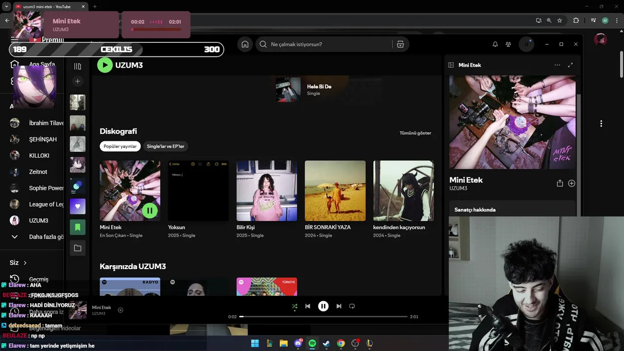Image resolution: width=624 pixels, height=351 pixels.
Task: Go to Spotify home with the house icon
Action: 245,44
